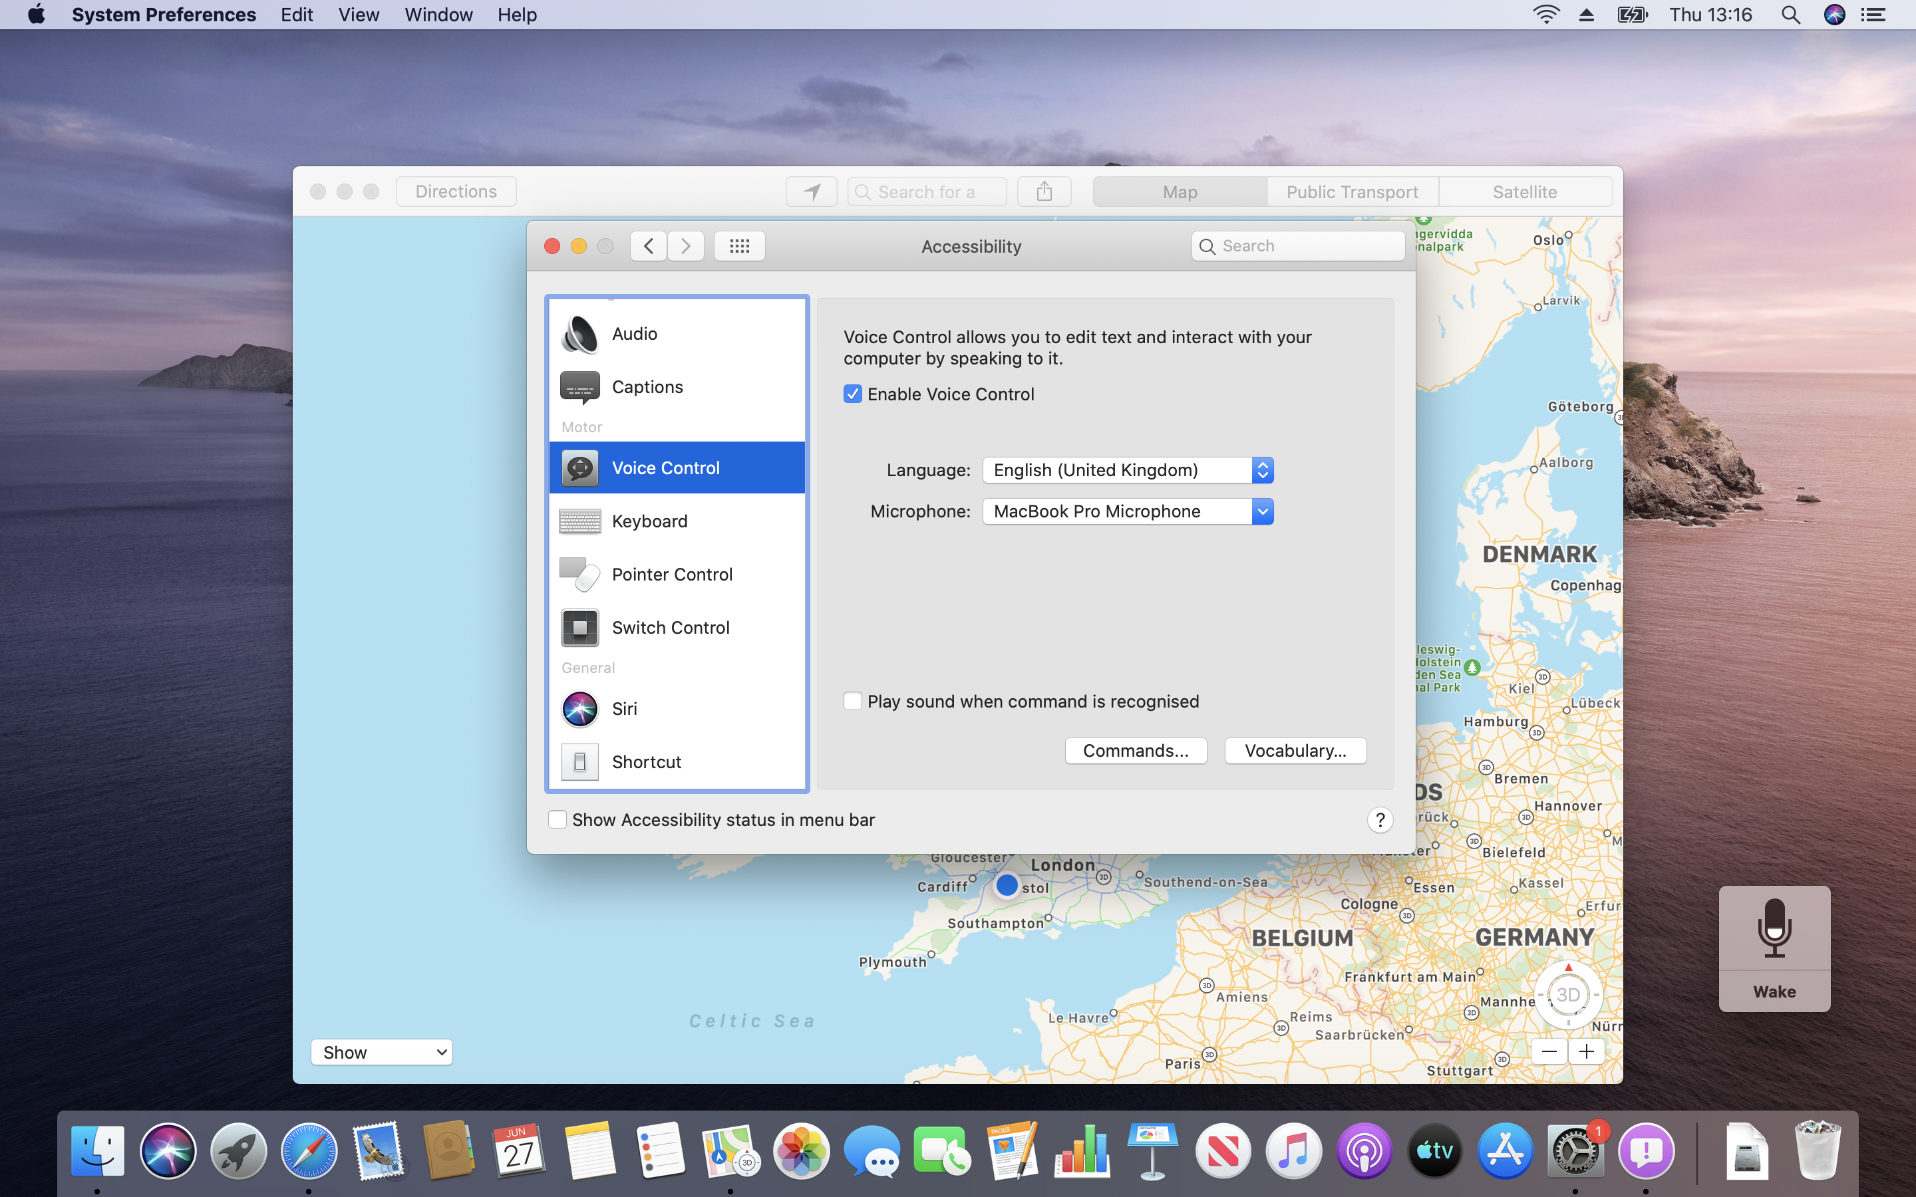Open Music from the Dock
This screenshot has width=1916, height=1197.
click(1294, 1150)
